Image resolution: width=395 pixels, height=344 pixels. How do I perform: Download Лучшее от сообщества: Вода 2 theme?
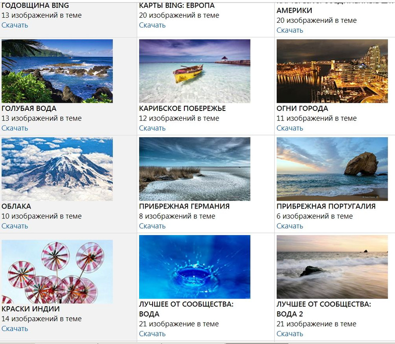[x=290, y=334]
